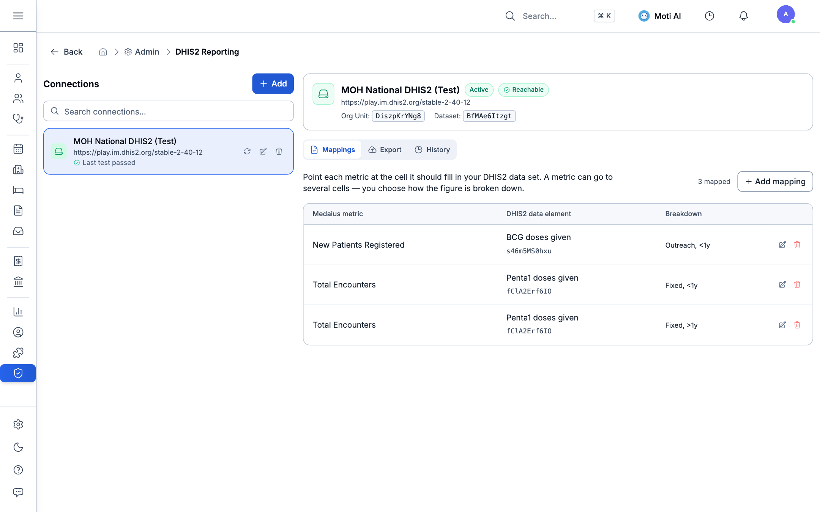Switch to the Mappings tab
Image resolution: width=820 pixels, height=512 pixels.
[333, 150]
